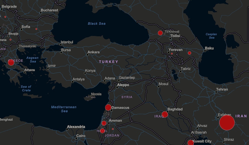Click the small red dot below Yerevan
This screenshot has width=249, height=145.
coord(172,54)
